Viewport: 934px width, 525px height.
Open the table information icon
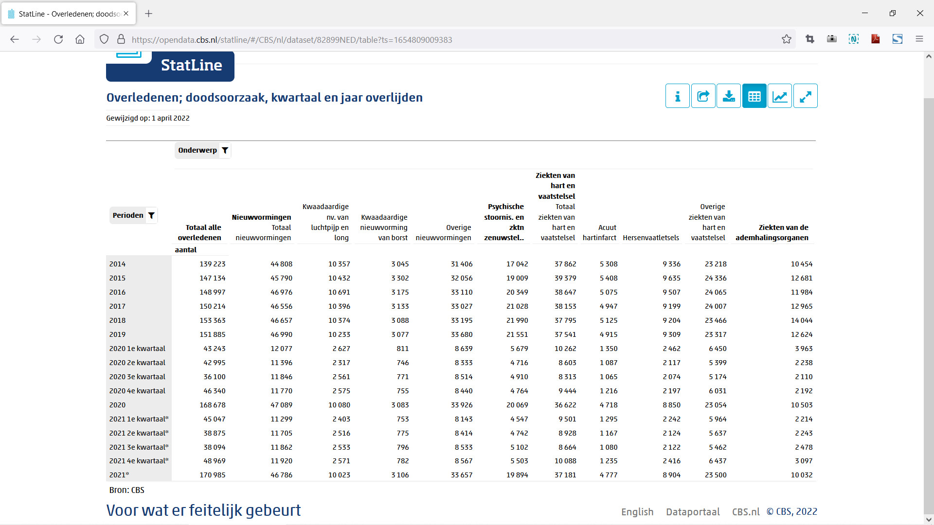(677, 96)
